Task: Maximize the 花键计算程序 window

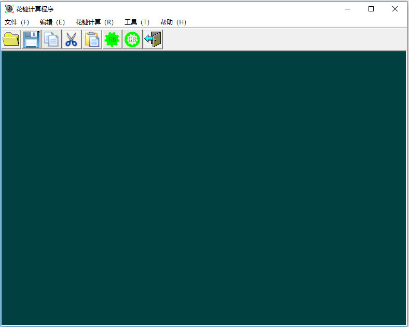Action: (x=371, y=9)
